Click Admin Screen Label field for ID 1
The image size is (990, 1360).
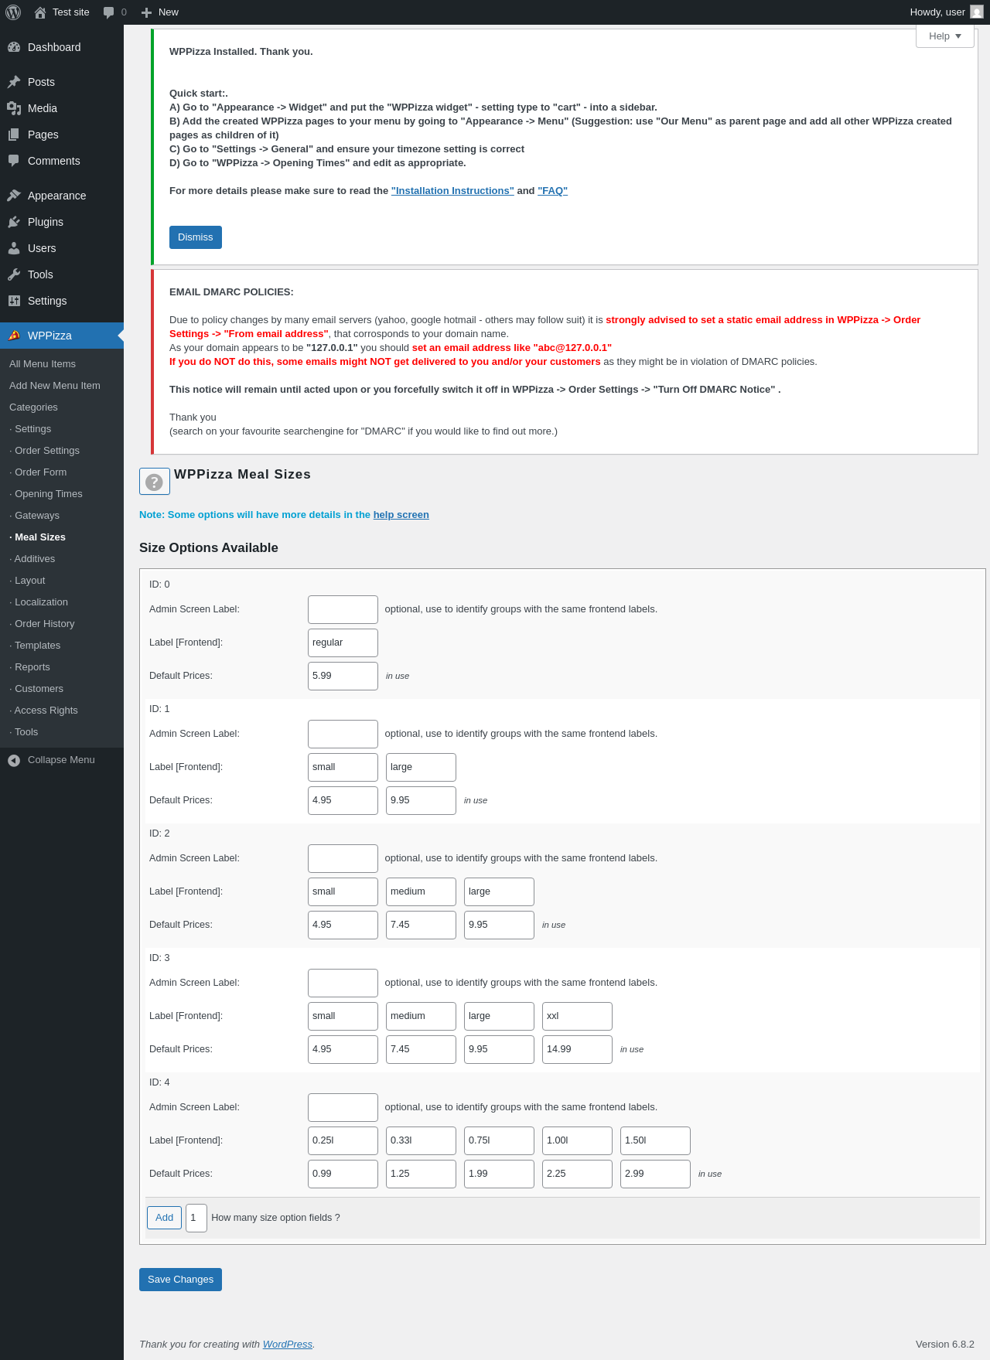click(x=343, y=734)
